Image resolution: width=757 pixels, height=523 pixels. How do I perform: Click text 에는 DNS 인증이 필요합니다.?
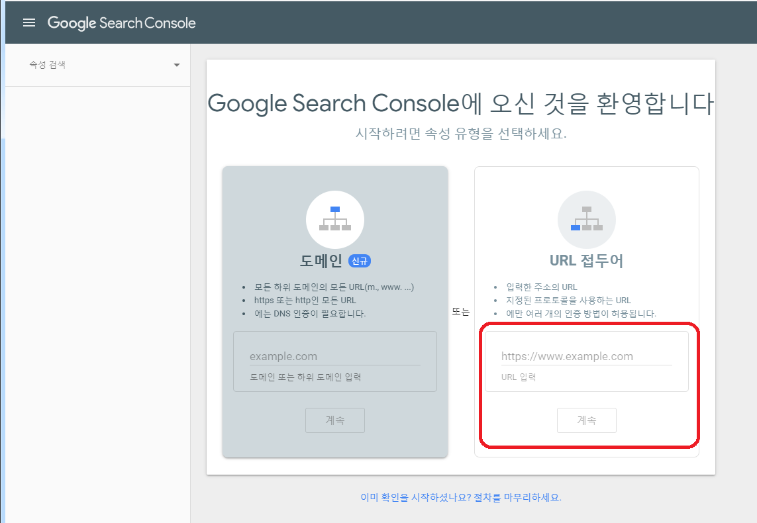(310, 314)
